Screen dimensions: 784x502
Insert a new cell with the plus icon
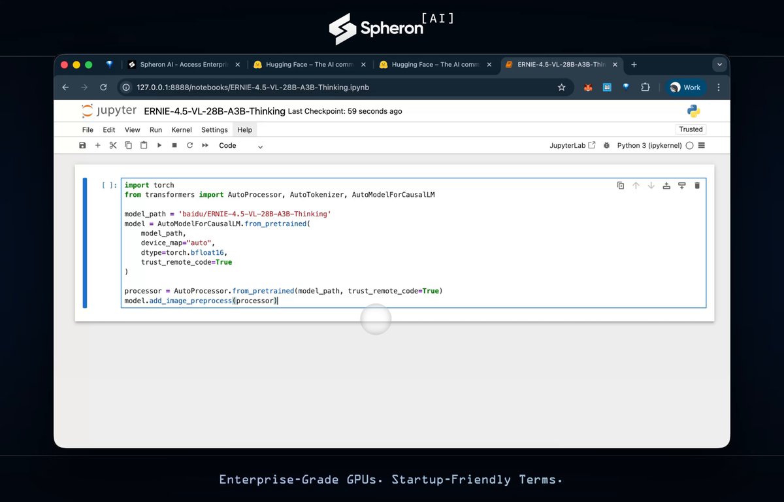pyautogui.click(x=97, y=145)
